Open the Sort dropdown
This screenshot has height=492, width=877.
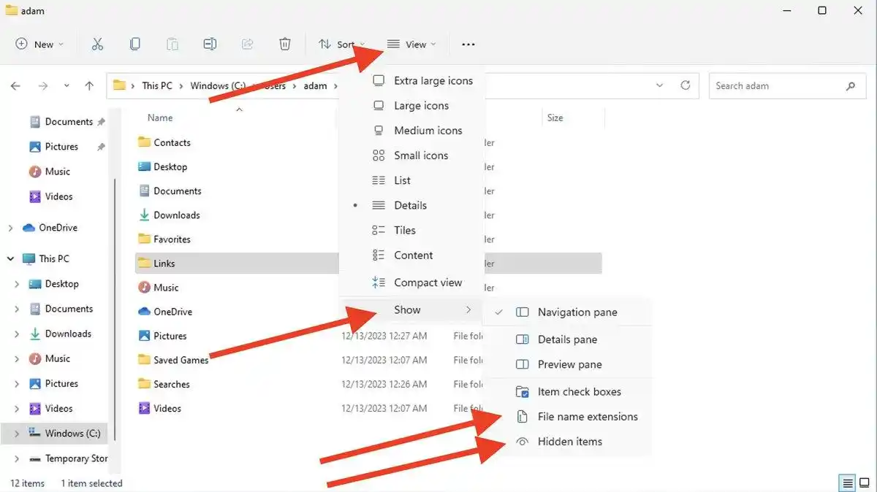click(342, 45)
